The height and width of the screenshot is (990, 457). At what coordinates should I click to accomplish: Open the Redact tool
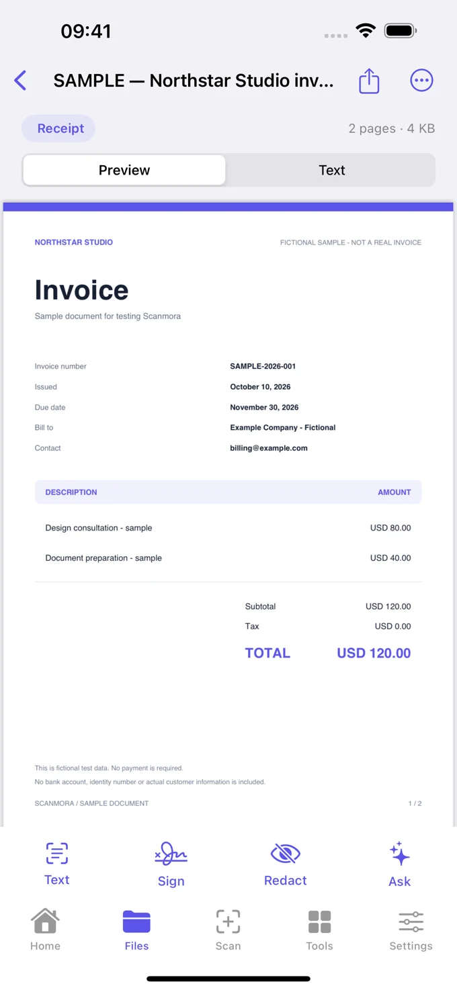click(x=285, y=864)
